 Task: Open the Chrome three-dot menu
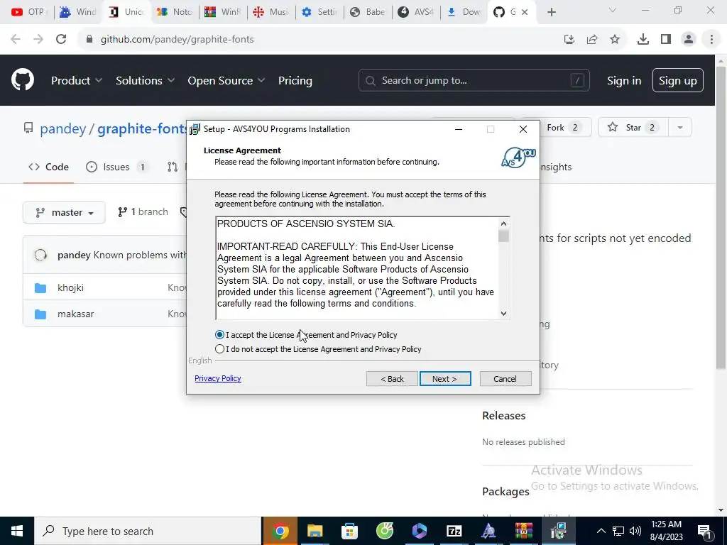(x=711, y=40)
